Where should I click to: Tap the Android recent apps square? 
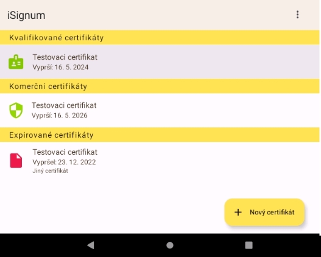click(249, 245)
